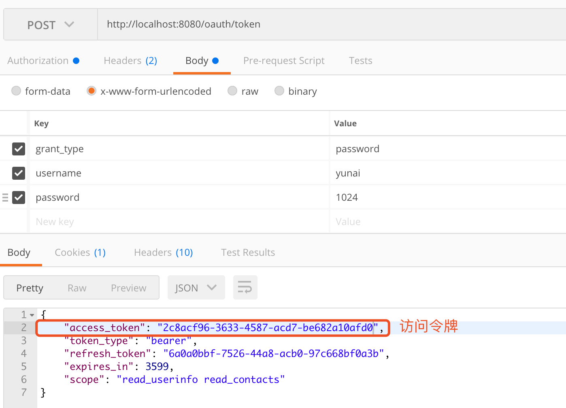Click the request URL field

pos(332,25)
